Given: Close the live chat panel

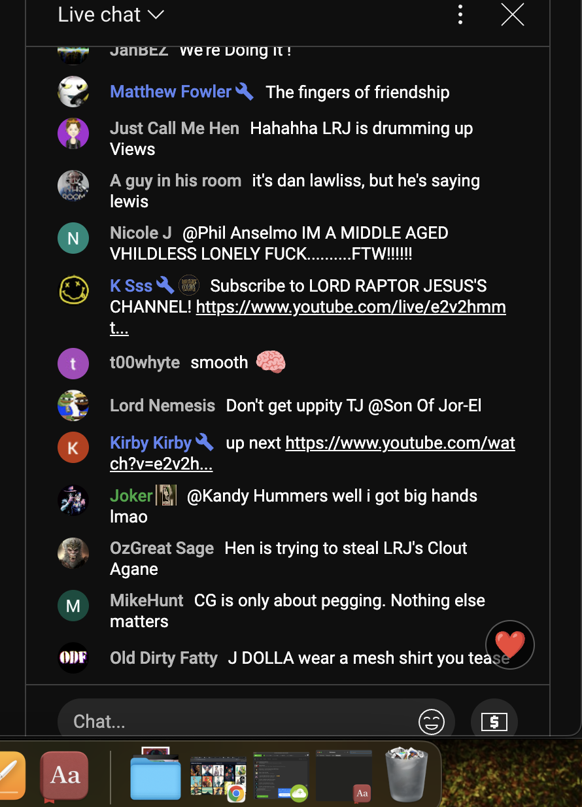Looking at the screenshot, I should coord(513,14).
